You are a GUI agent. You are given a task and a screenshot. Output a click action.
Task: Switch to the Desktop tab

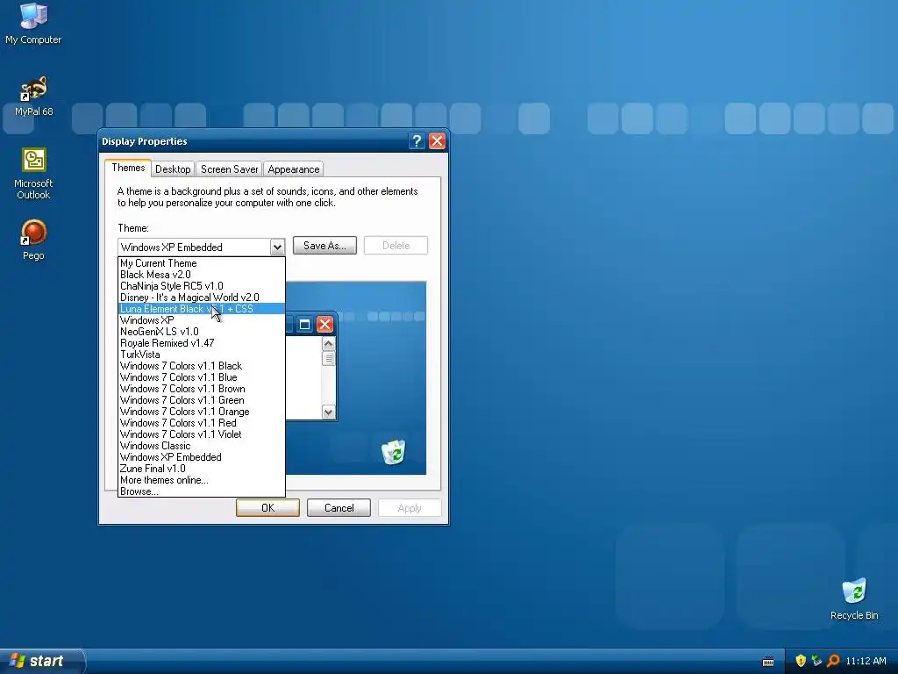pyautogui.click(x=173, y=169)
